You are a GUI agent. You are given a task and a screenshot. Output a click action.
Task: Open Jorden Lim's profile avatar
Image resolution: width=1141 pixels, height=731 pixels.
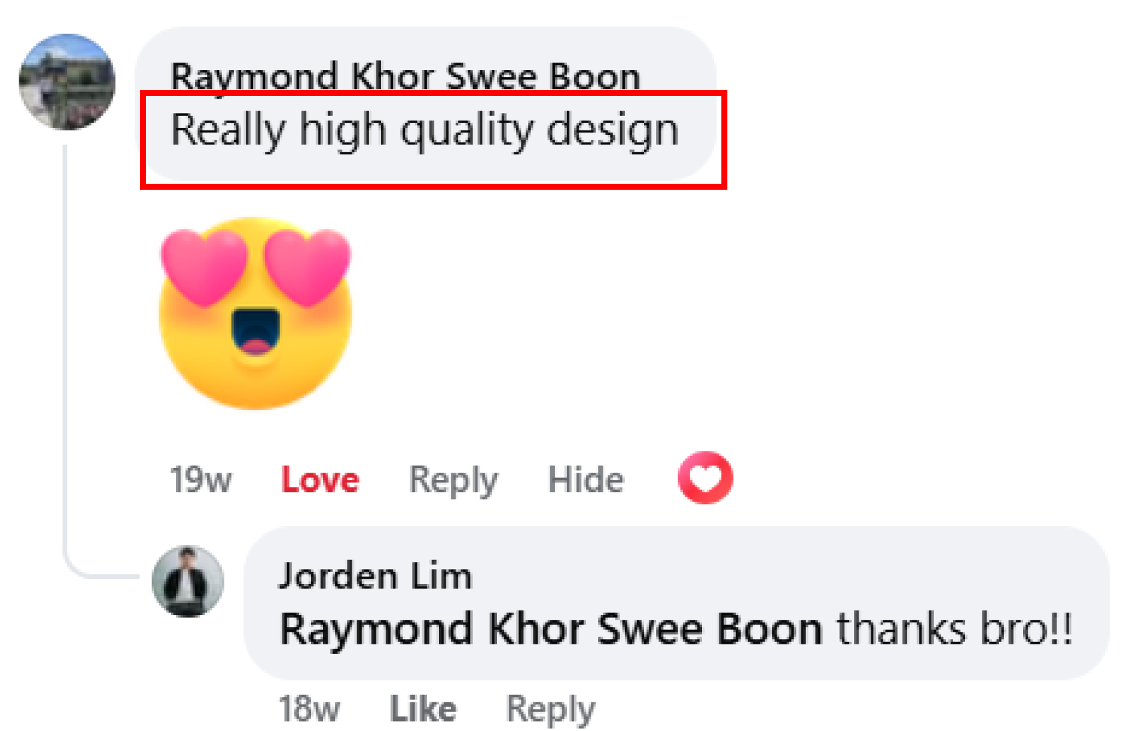pyautogui.click(x=188, y=581)
